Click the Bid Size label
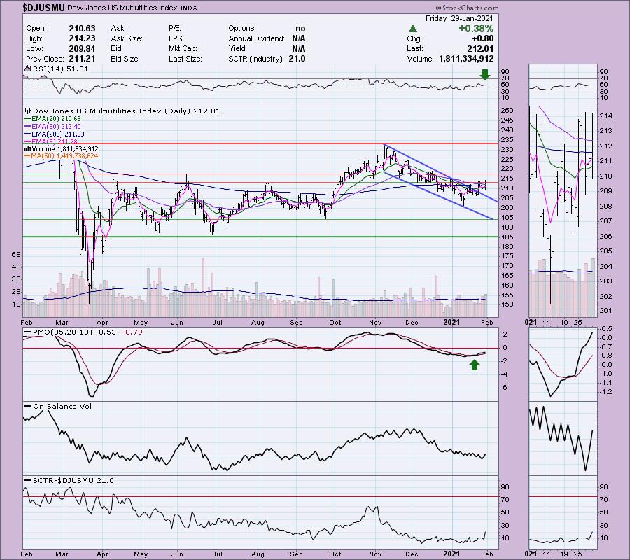The width and height of the screenshot is (630, 560). (x=125, y=59)
